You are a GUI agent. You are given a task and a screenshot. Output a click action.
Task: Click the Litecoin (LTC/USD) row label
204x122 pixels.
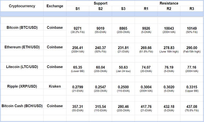[22, 67]
